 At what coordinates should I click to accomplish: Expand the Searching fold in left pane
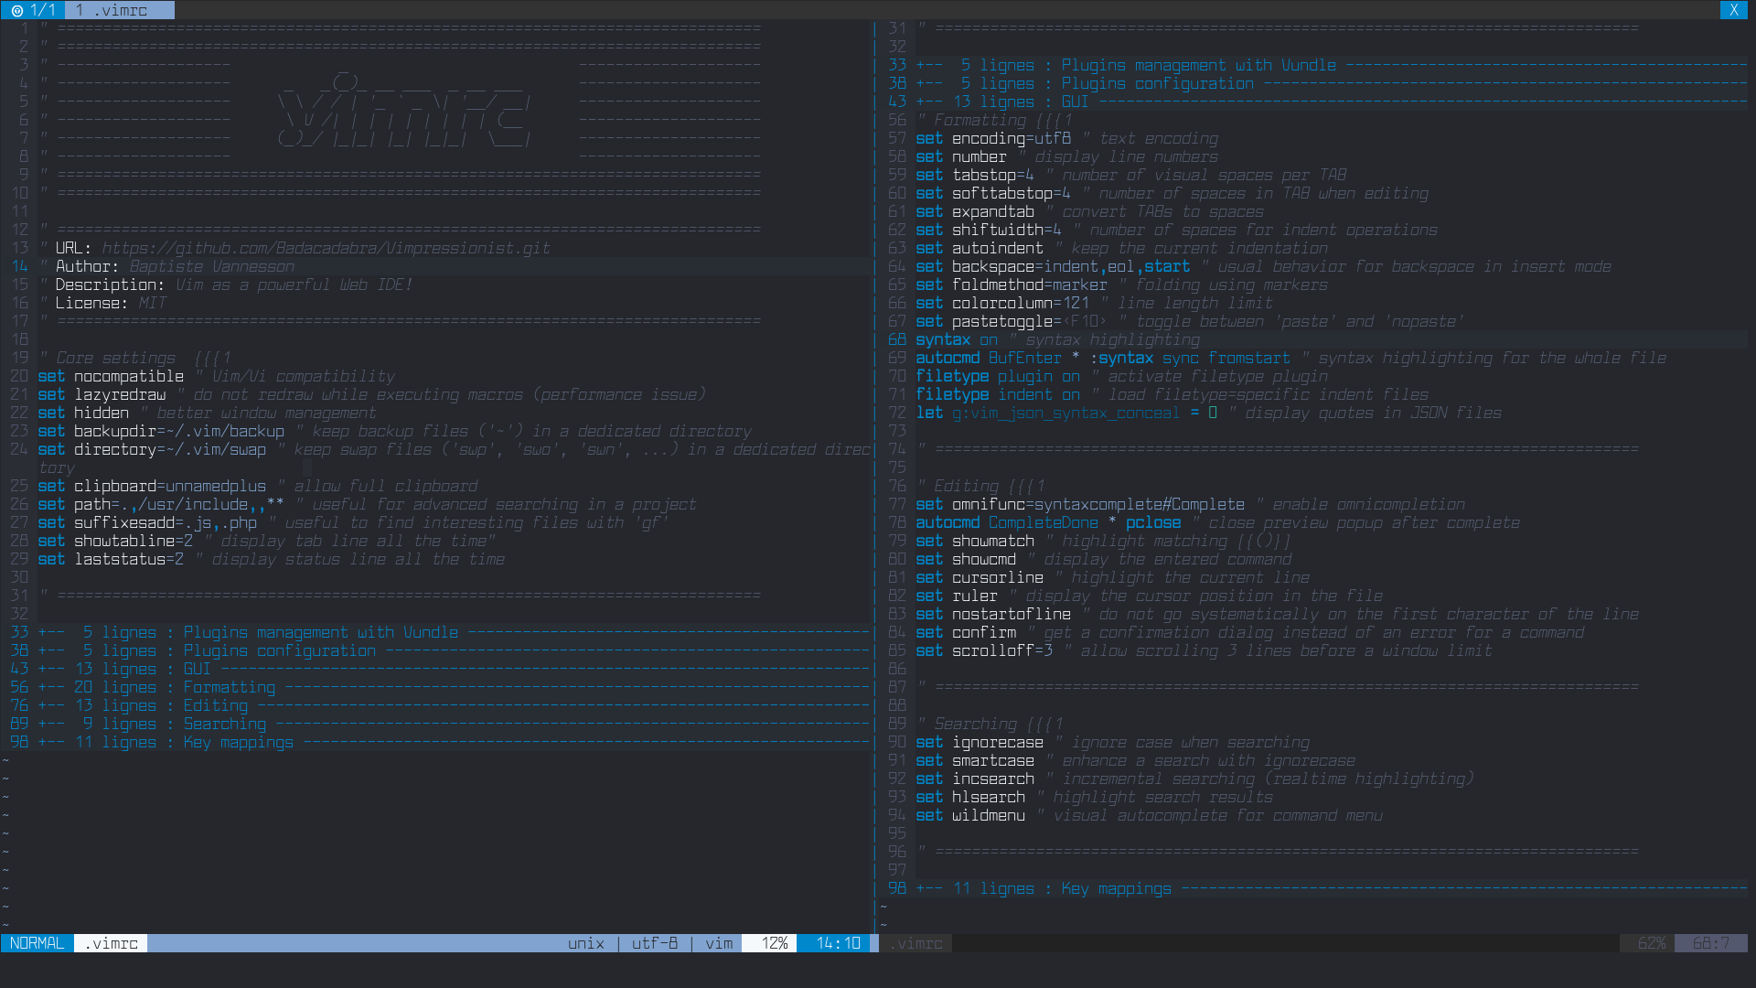point(224,724)
